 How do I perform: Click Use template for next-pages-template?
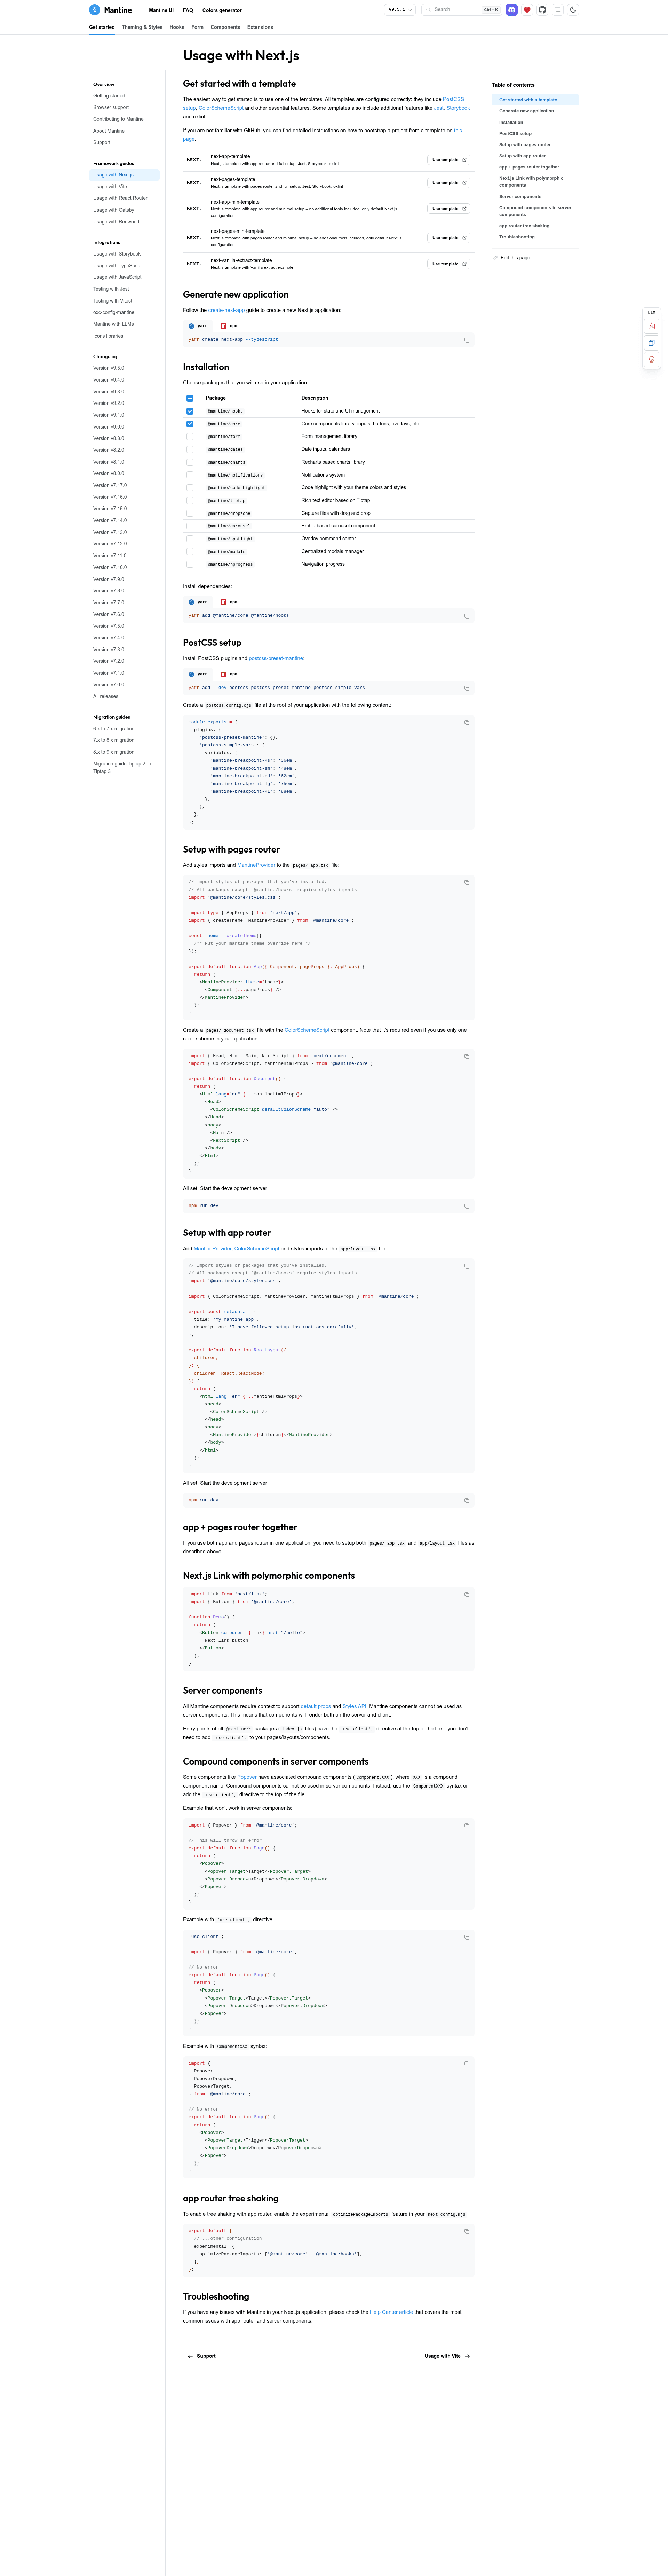tap(449, 183)
